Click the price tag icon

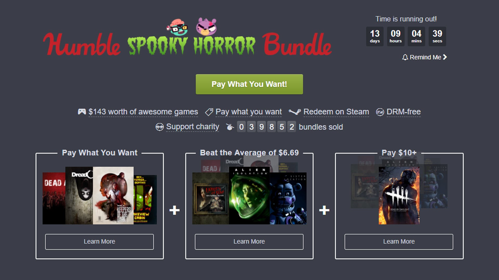(x=209, y=112)
